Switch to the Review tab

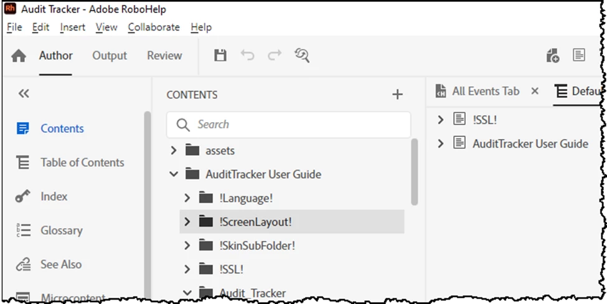pos(164,56)
